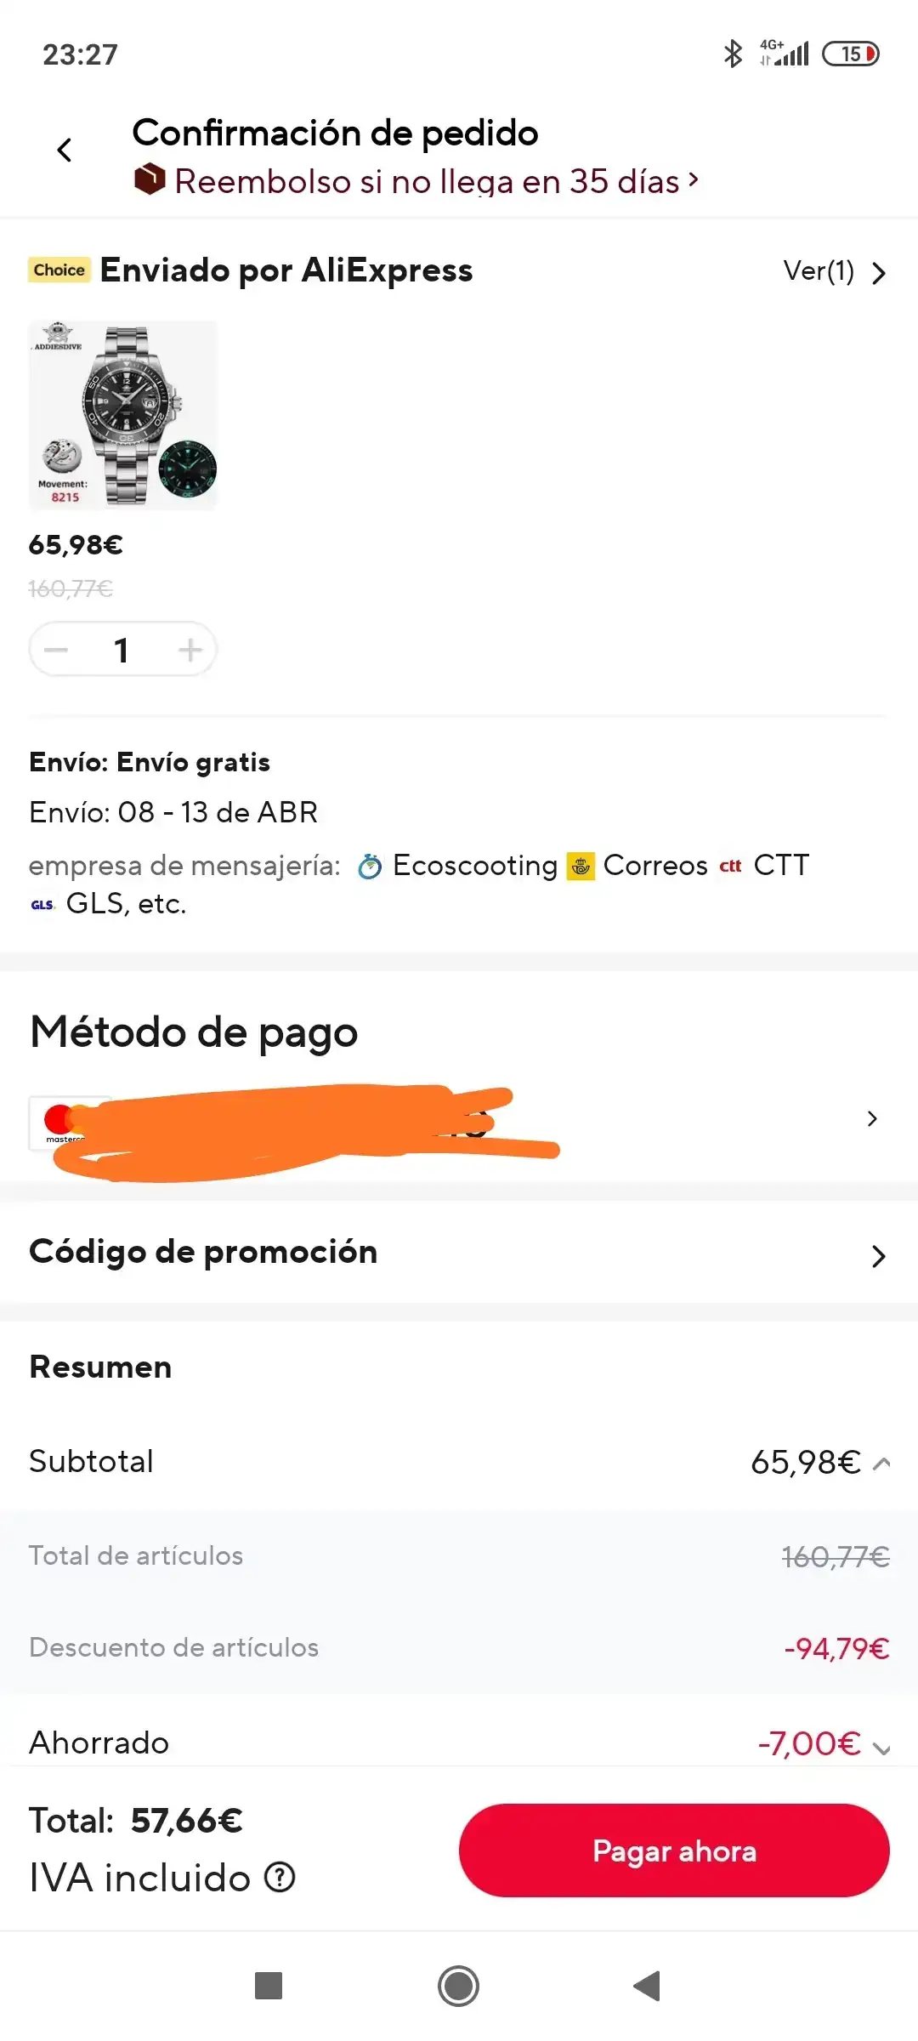Decrease quantity with minus button
Screen dimensions: 918x2041
57,651
